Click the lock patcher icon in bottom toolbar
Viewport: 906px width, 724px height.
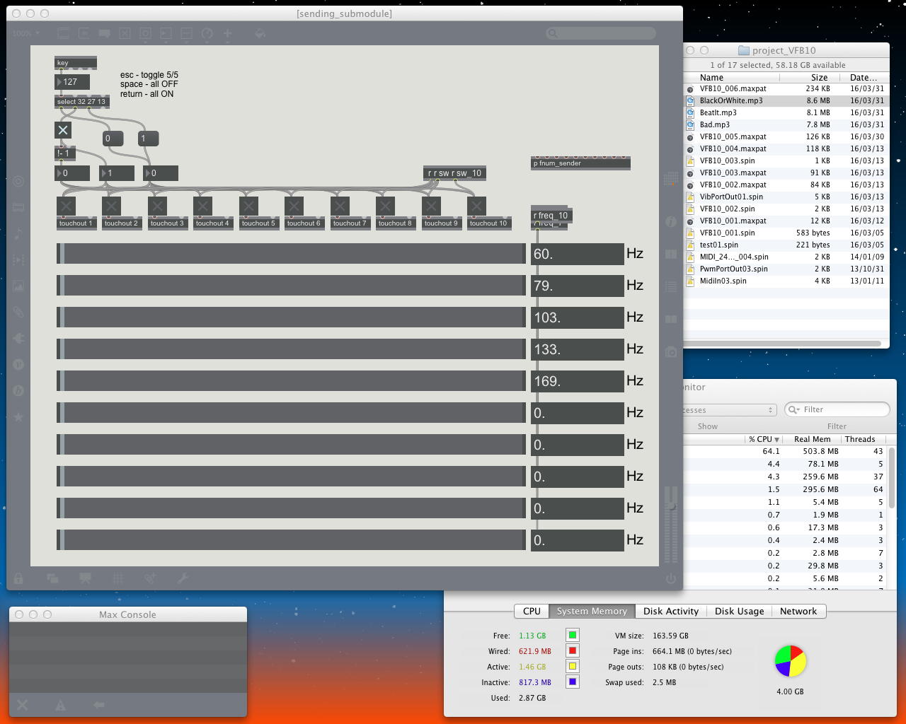coord(19,578)
